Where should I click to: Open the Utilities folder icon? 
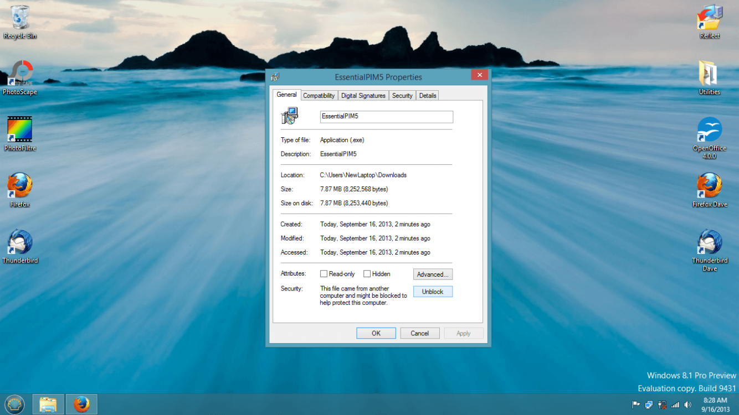click(710, 78)
